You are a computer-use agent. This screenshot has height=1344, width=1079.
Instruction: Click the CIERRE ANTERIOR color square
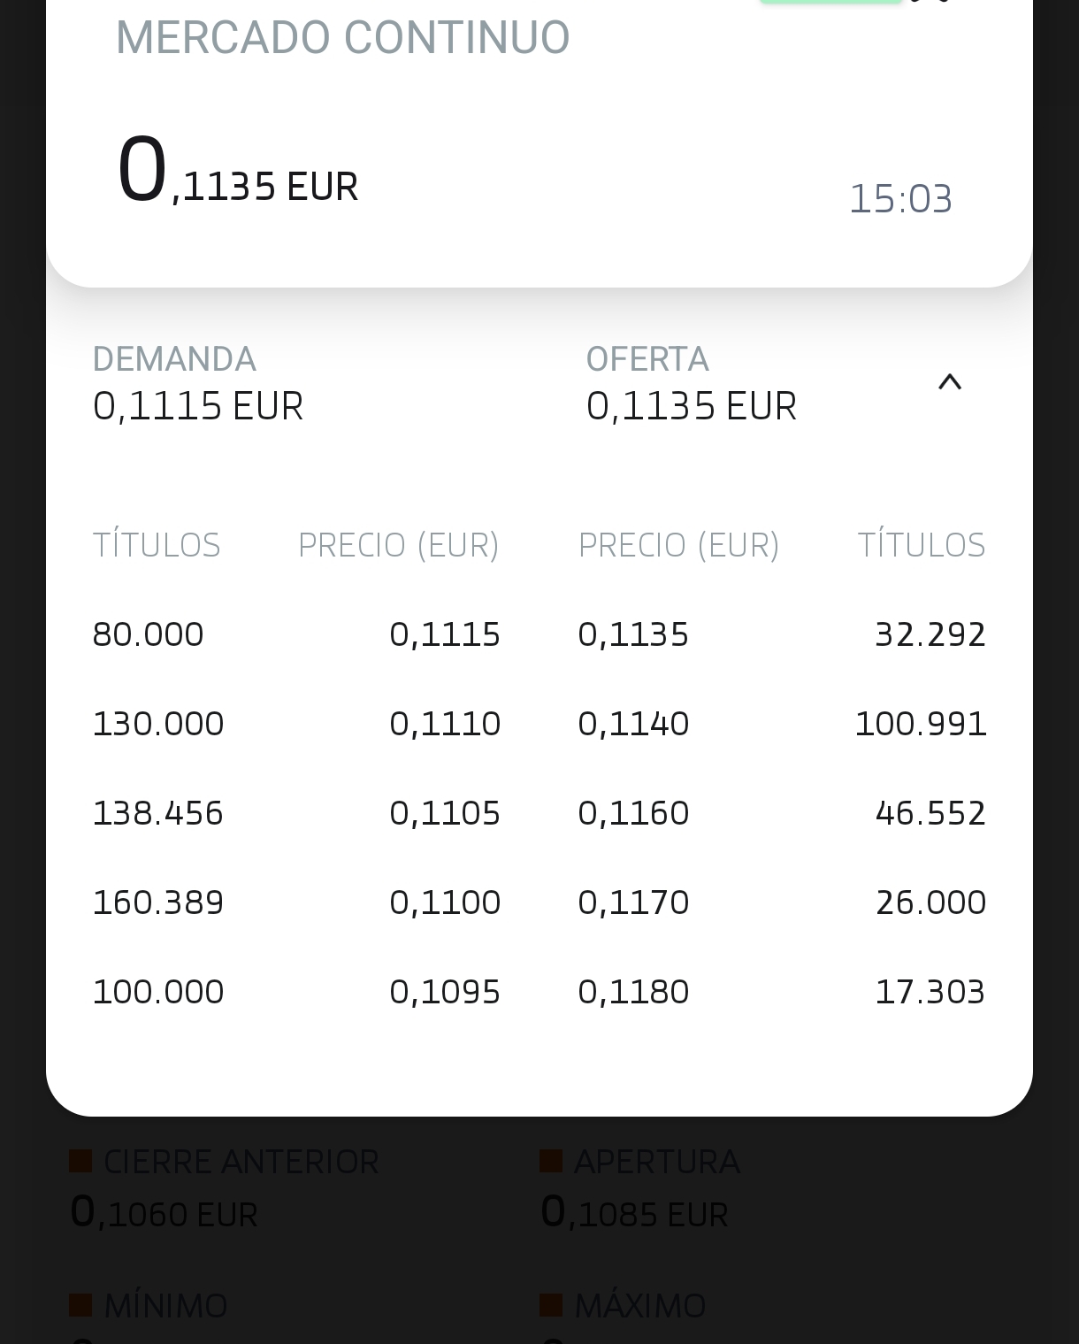[x=80, y=1161]
